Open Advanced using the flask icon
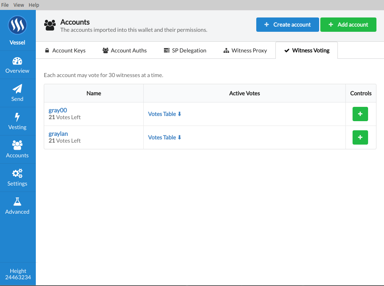 [x=18, y=202]
